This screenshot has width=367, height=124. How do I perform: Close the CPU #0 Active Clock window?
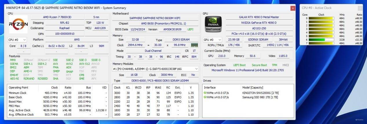click(x=359, y=8)
